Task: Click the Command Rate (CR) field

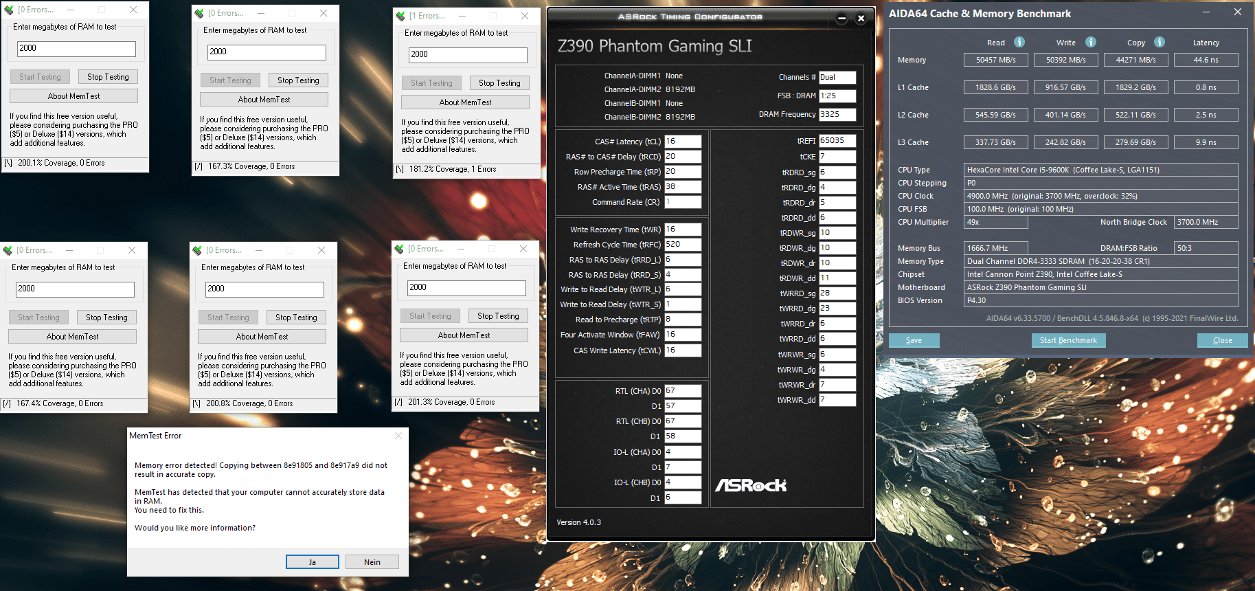Action: click(683, 202)
